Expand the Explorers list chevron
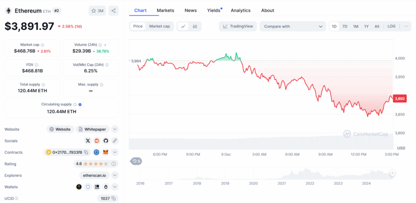Viewport: 416px width, 203px height. (115, 175)
